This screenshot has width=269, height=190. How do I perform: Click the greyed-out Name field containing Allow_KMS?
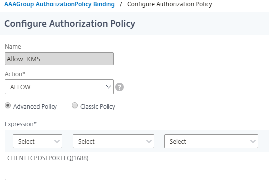click(x=59, y=59)
